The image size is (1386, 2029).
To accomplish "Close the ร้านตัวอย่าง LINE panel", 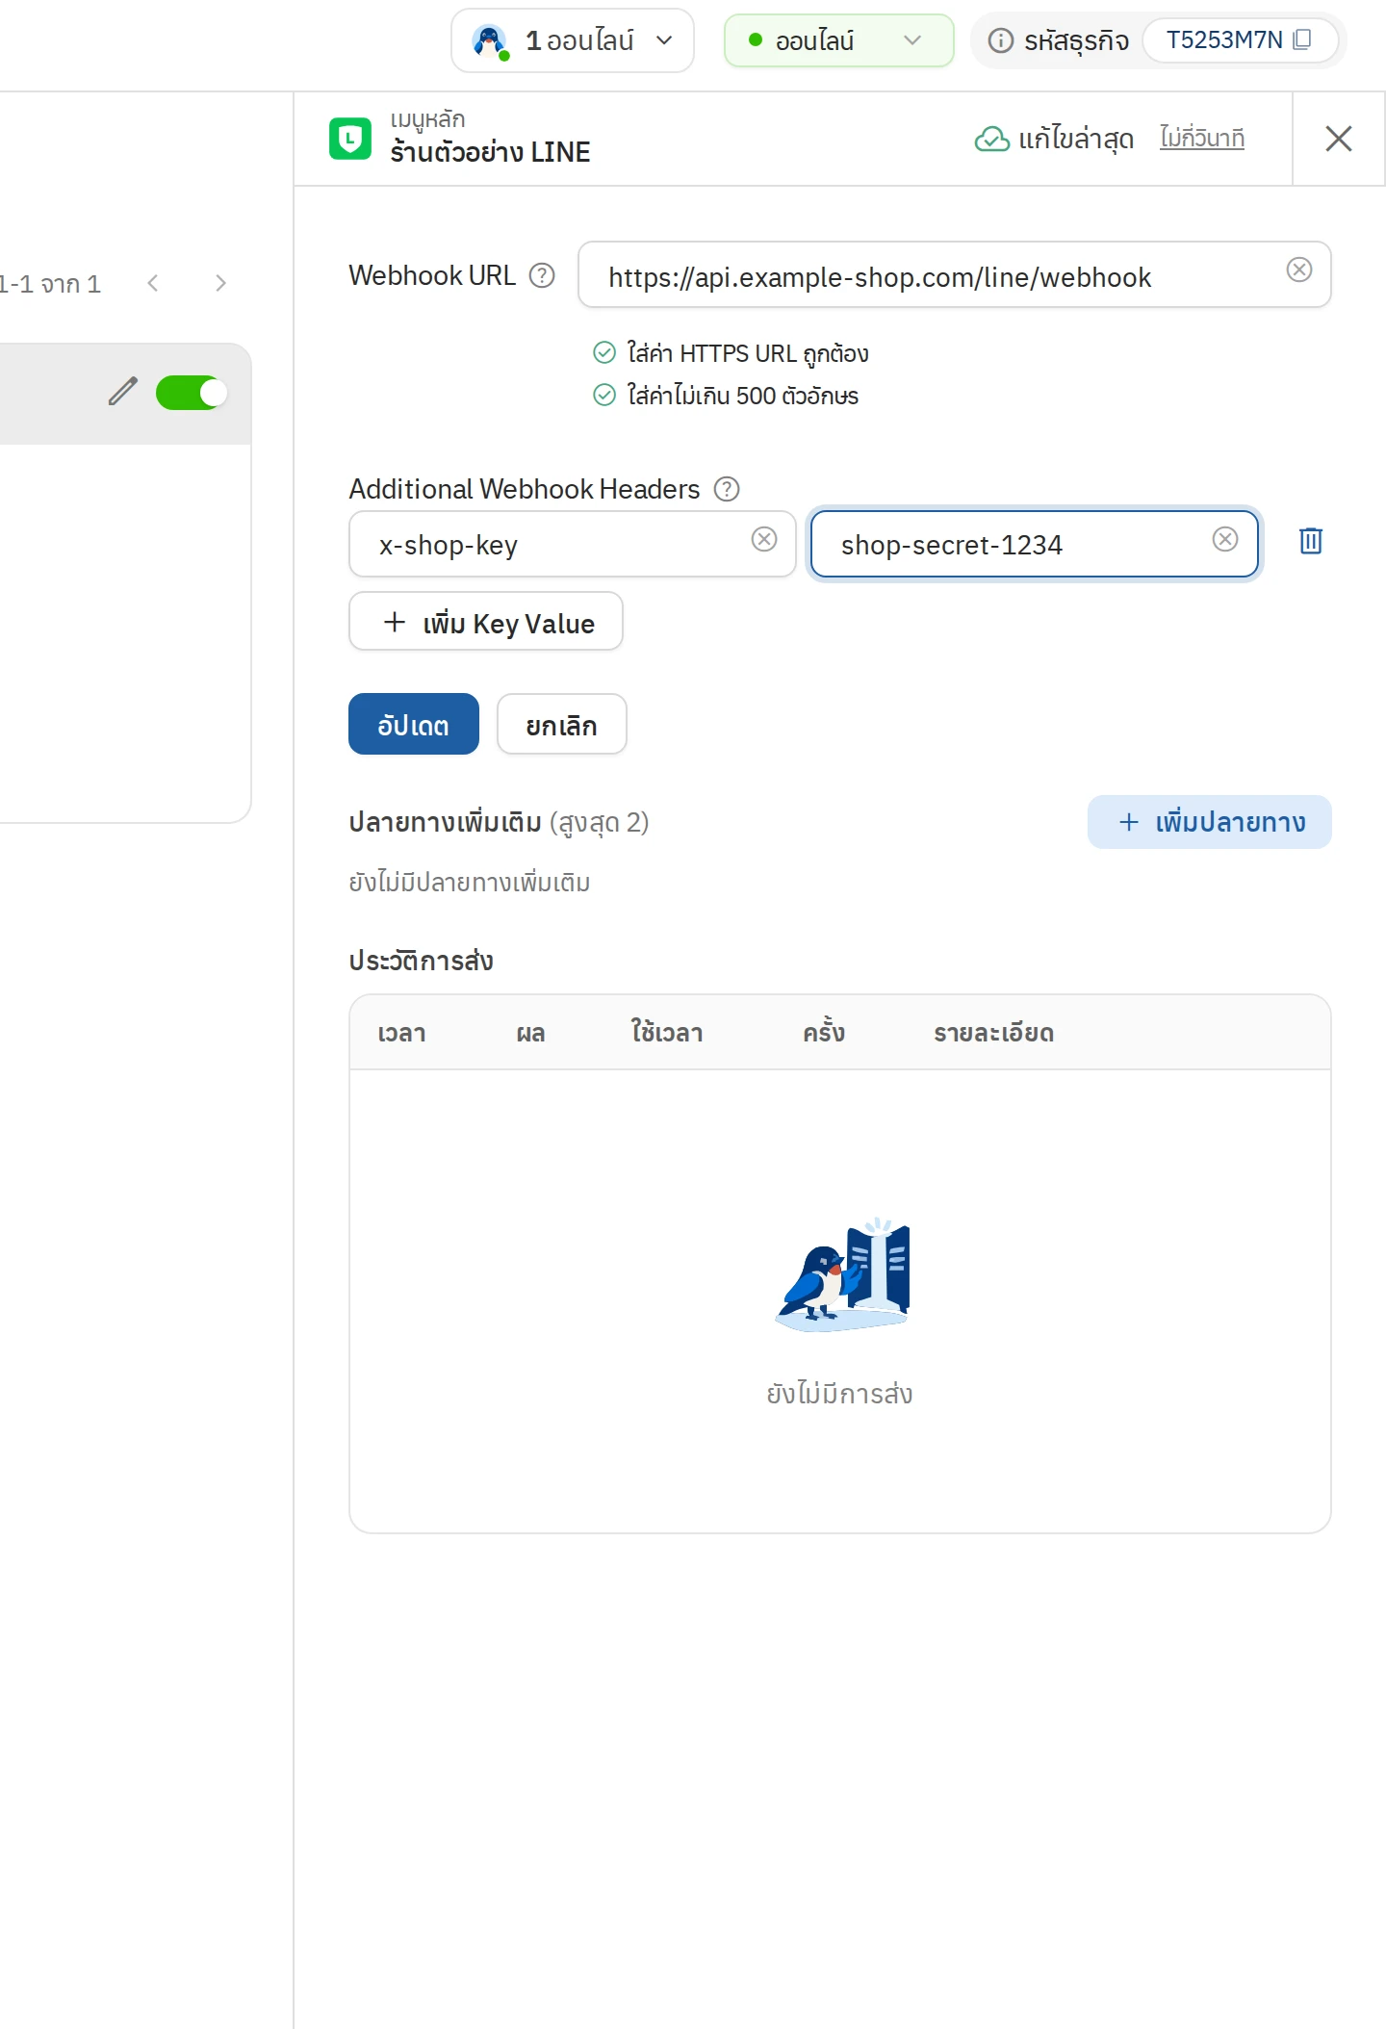I will 1339,139.
